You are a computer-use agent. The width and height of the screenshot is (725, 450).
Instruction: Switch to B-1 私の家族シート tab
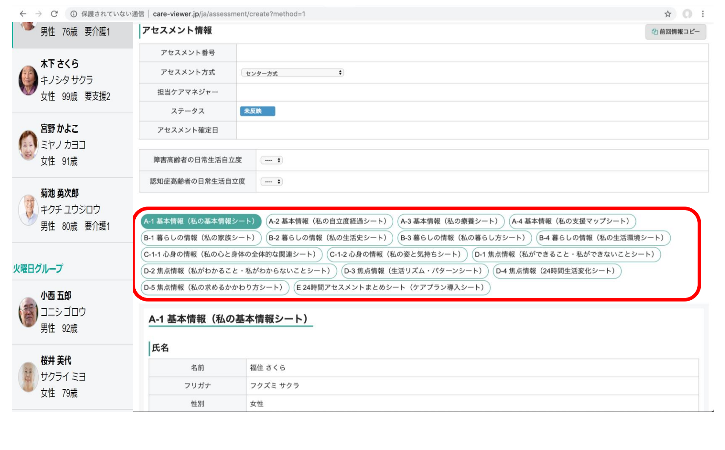click(201, 238)
